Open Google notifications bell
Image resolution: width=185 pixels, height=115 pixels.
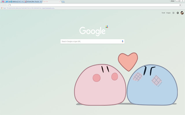pos(178,13)
